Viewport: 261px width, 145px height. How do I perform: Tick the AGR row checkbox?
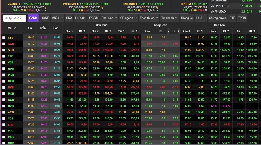(x=4, y=44)
